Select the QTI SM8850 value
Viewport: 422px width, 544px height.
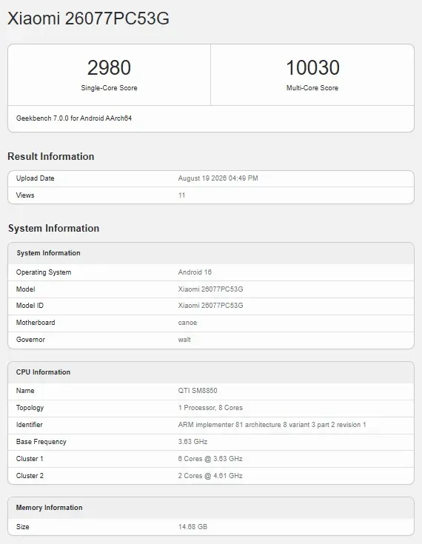pyautogui.click(x=198, y=391)
